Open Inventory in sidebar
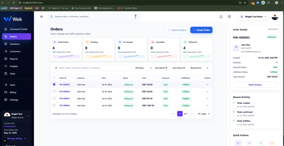Image resolution: width=284 pixels, height=146 pixels. (17, 44)
